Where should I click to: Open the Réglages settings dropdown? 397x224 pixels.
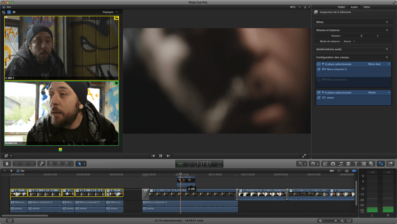click(x=110, y=12)
